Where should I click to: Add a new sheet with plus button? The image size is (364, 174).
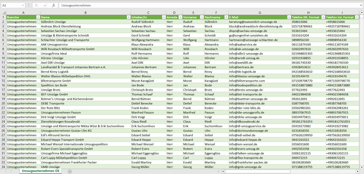[x=70, y=171]
